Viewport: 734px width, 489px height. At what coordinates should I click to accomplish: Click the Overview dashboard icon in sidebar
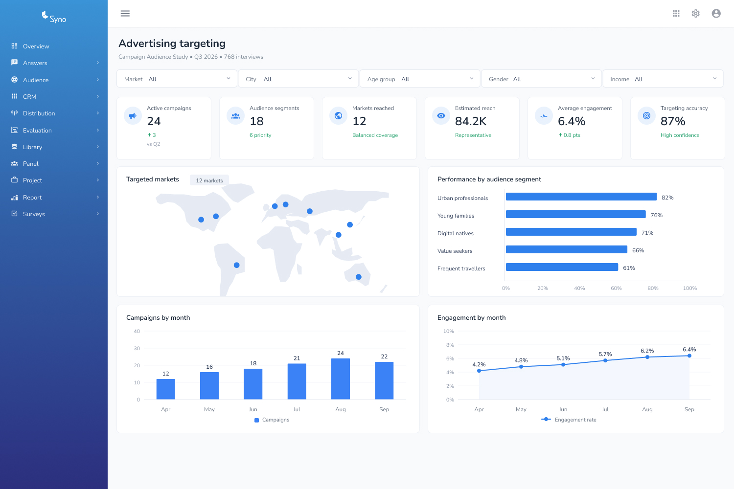15,46
